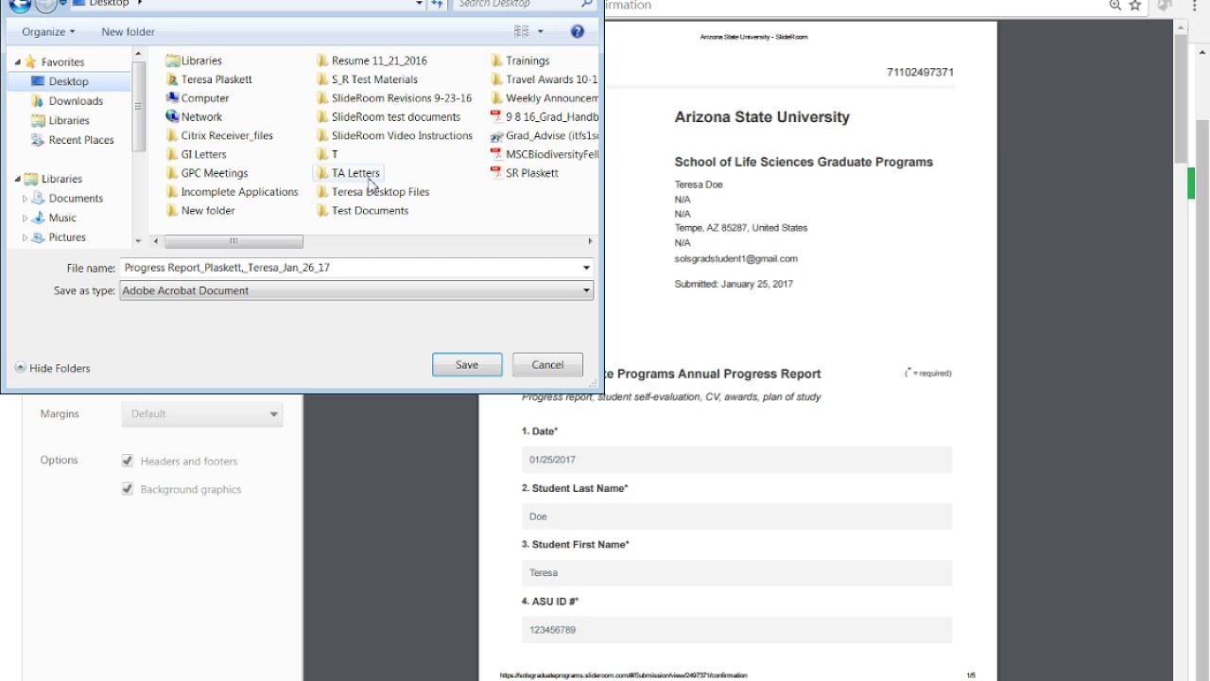Open address bar previous locations dropdown

click(419, 4)
